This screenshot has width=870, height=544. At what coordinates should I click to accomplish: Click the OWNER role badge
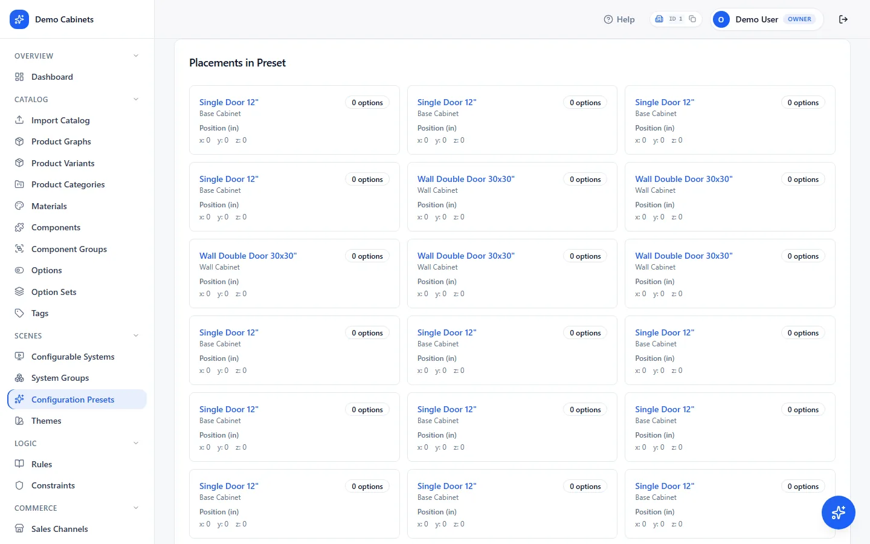click(799, 19)
